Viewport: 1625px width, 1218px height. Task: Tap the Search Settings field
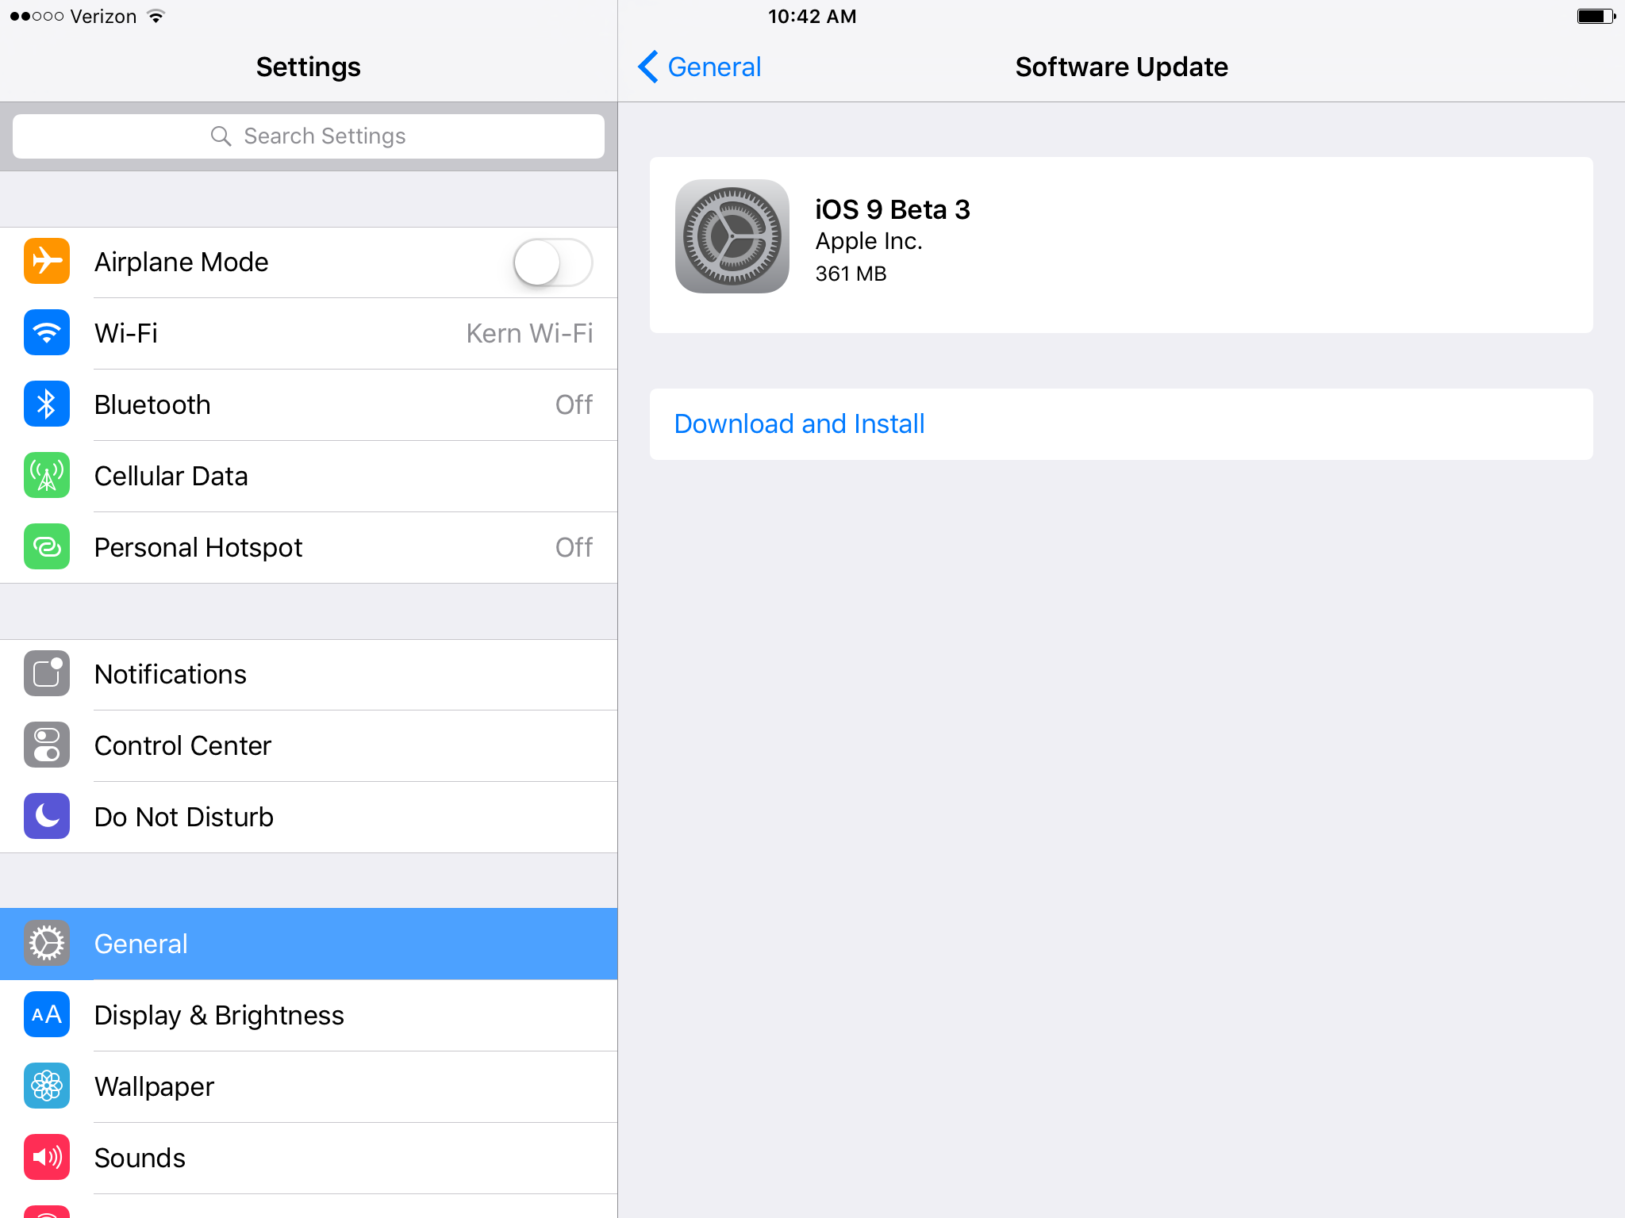(x=309, y=136)
